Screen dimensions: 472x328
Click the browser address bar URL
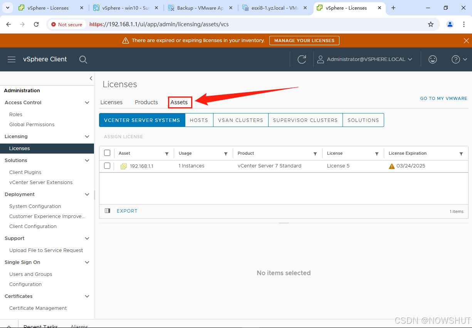point(159,24)
